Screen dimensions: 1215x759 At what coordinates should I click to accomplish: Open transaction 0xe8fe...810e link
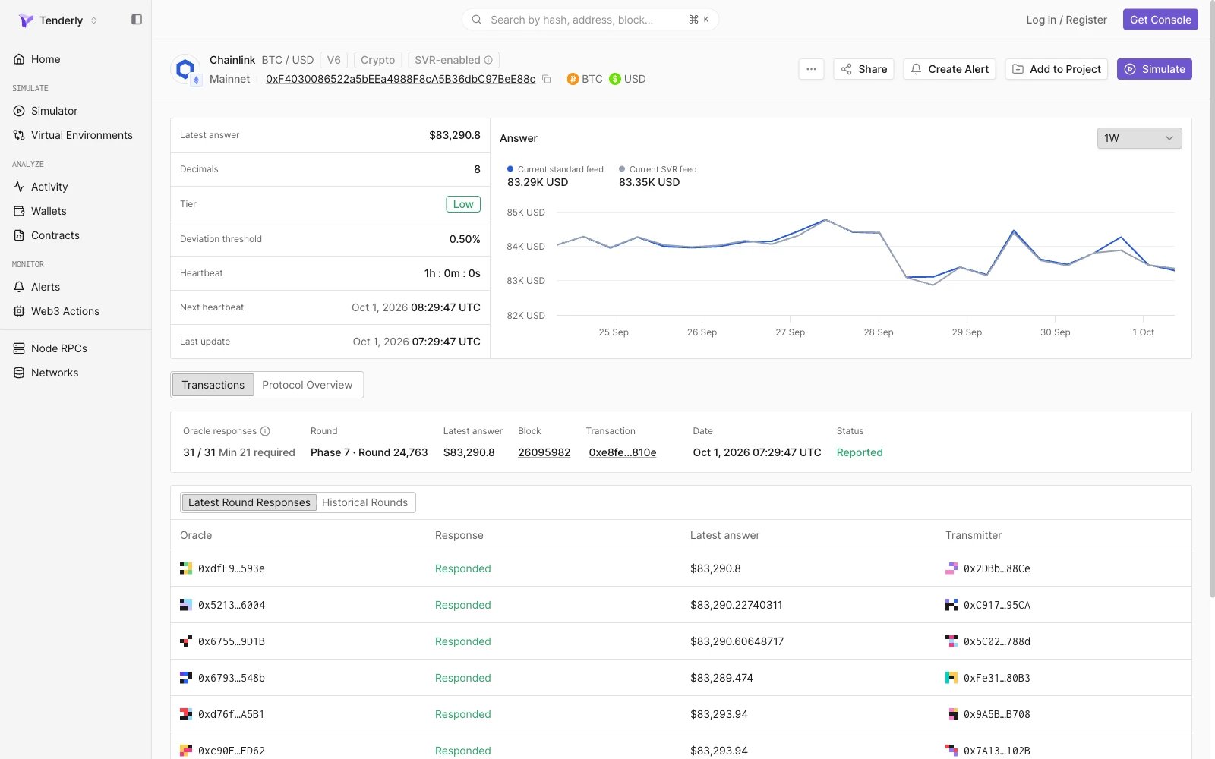click(x=623, y=452)
